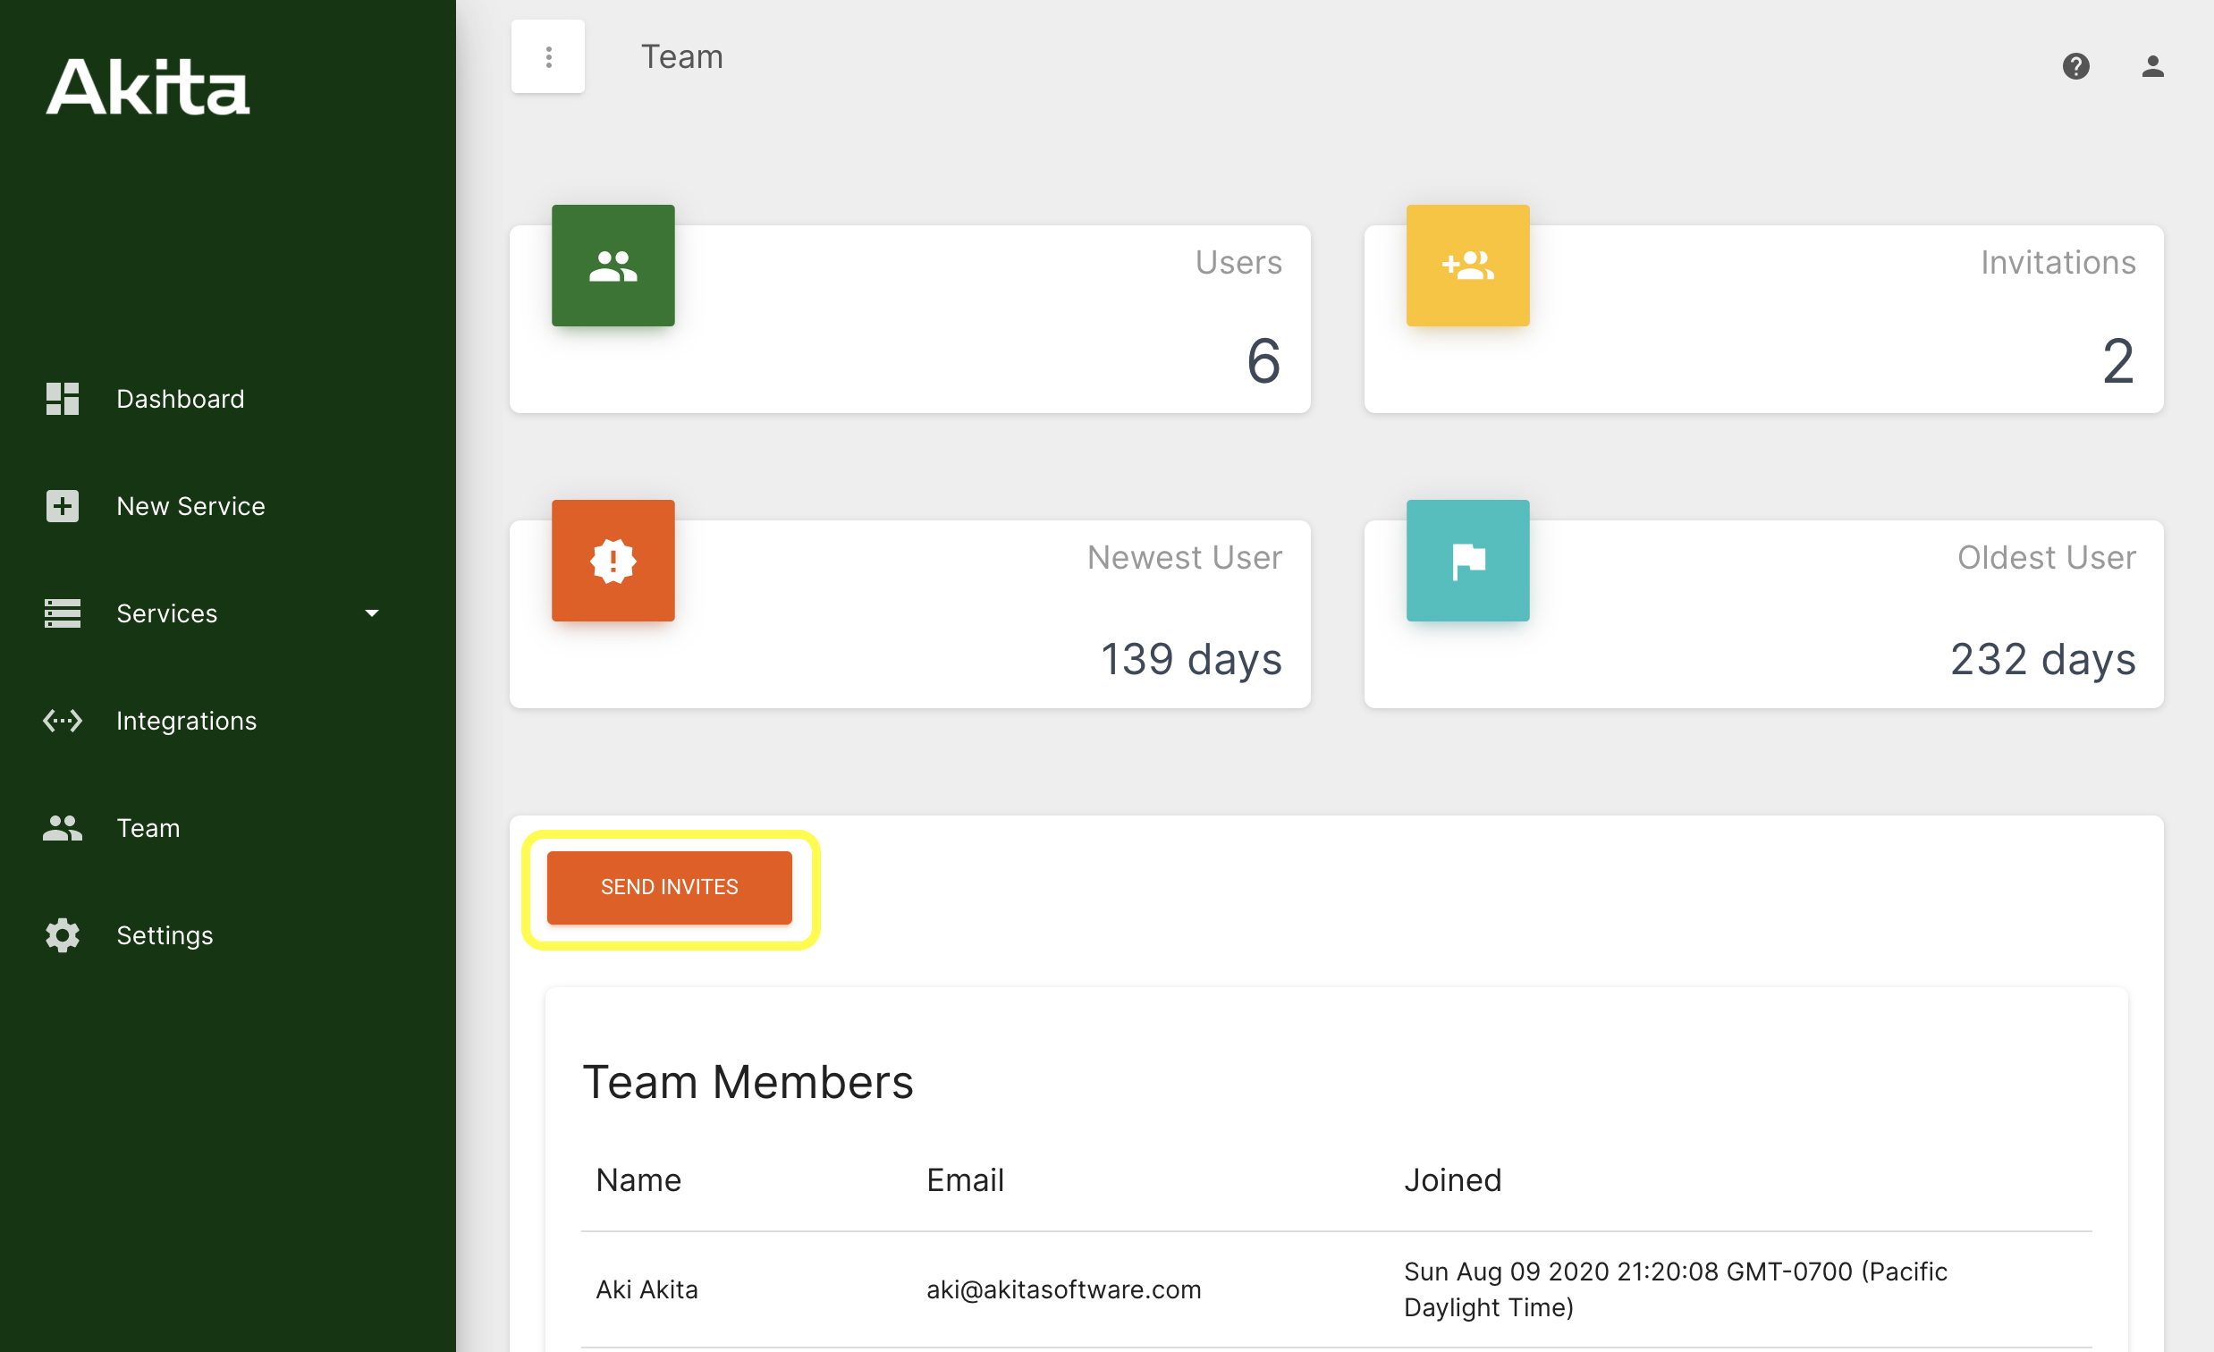Open the three-dot menu button
The image size is (2214, 1352).
[x=548, y=56]
